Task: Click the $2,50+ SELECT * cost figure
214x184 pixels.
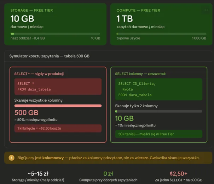Action: click(179, 174)
